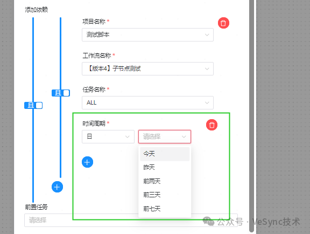This screenshot has width=310, height=234.
Task: Click the chevron arrow in 工作流名称 field
Action: [207, 69]
